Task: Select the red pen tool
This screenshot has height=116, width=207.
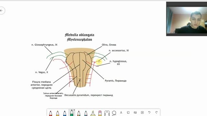Action: (50, 113)
